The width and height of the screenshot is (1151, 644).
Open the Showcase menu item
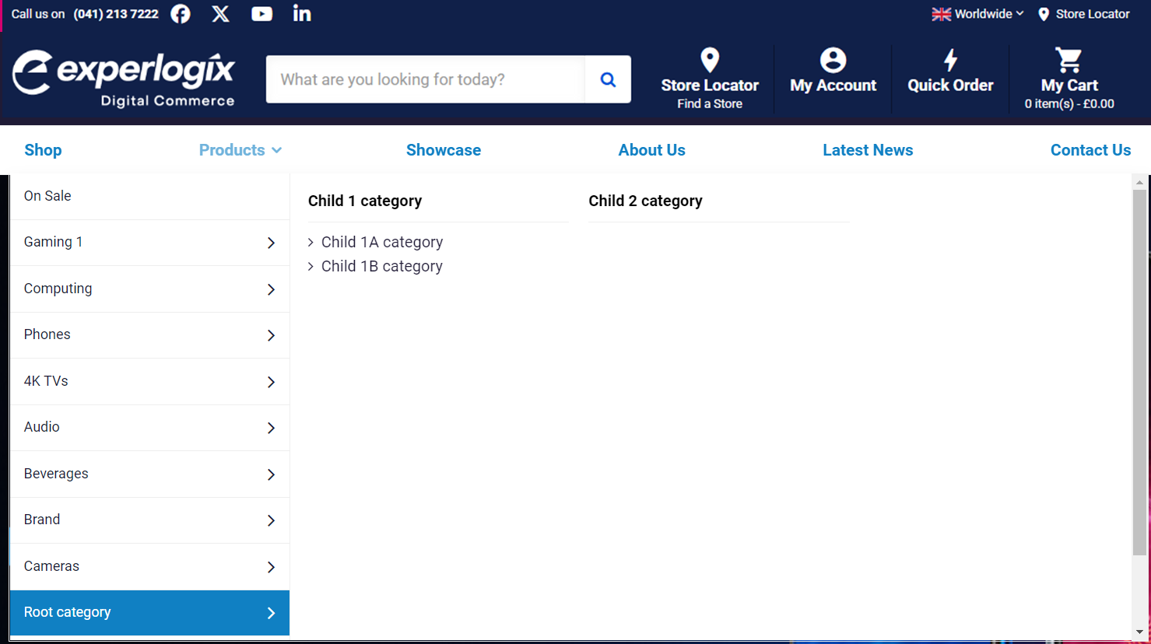(x=443, y=150)
